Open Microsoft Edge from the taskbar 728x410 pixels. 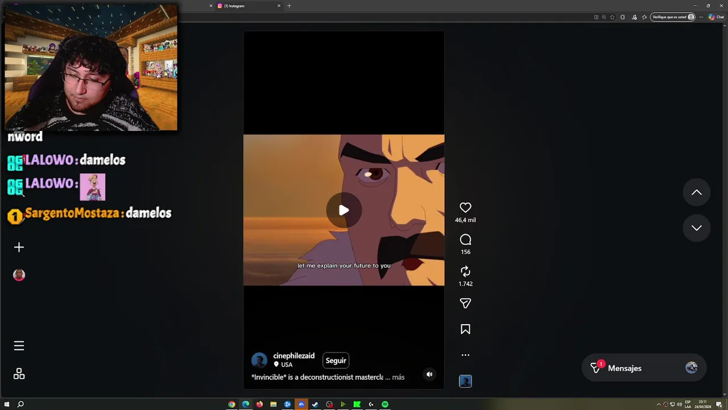[246, 404]
